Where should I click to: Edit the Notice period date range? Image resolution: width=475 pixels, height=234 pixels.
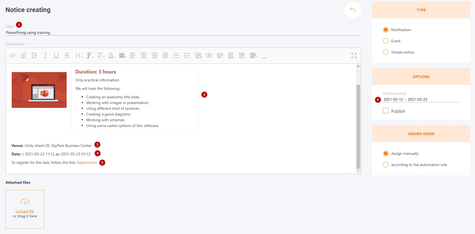(x=421, y=99)
